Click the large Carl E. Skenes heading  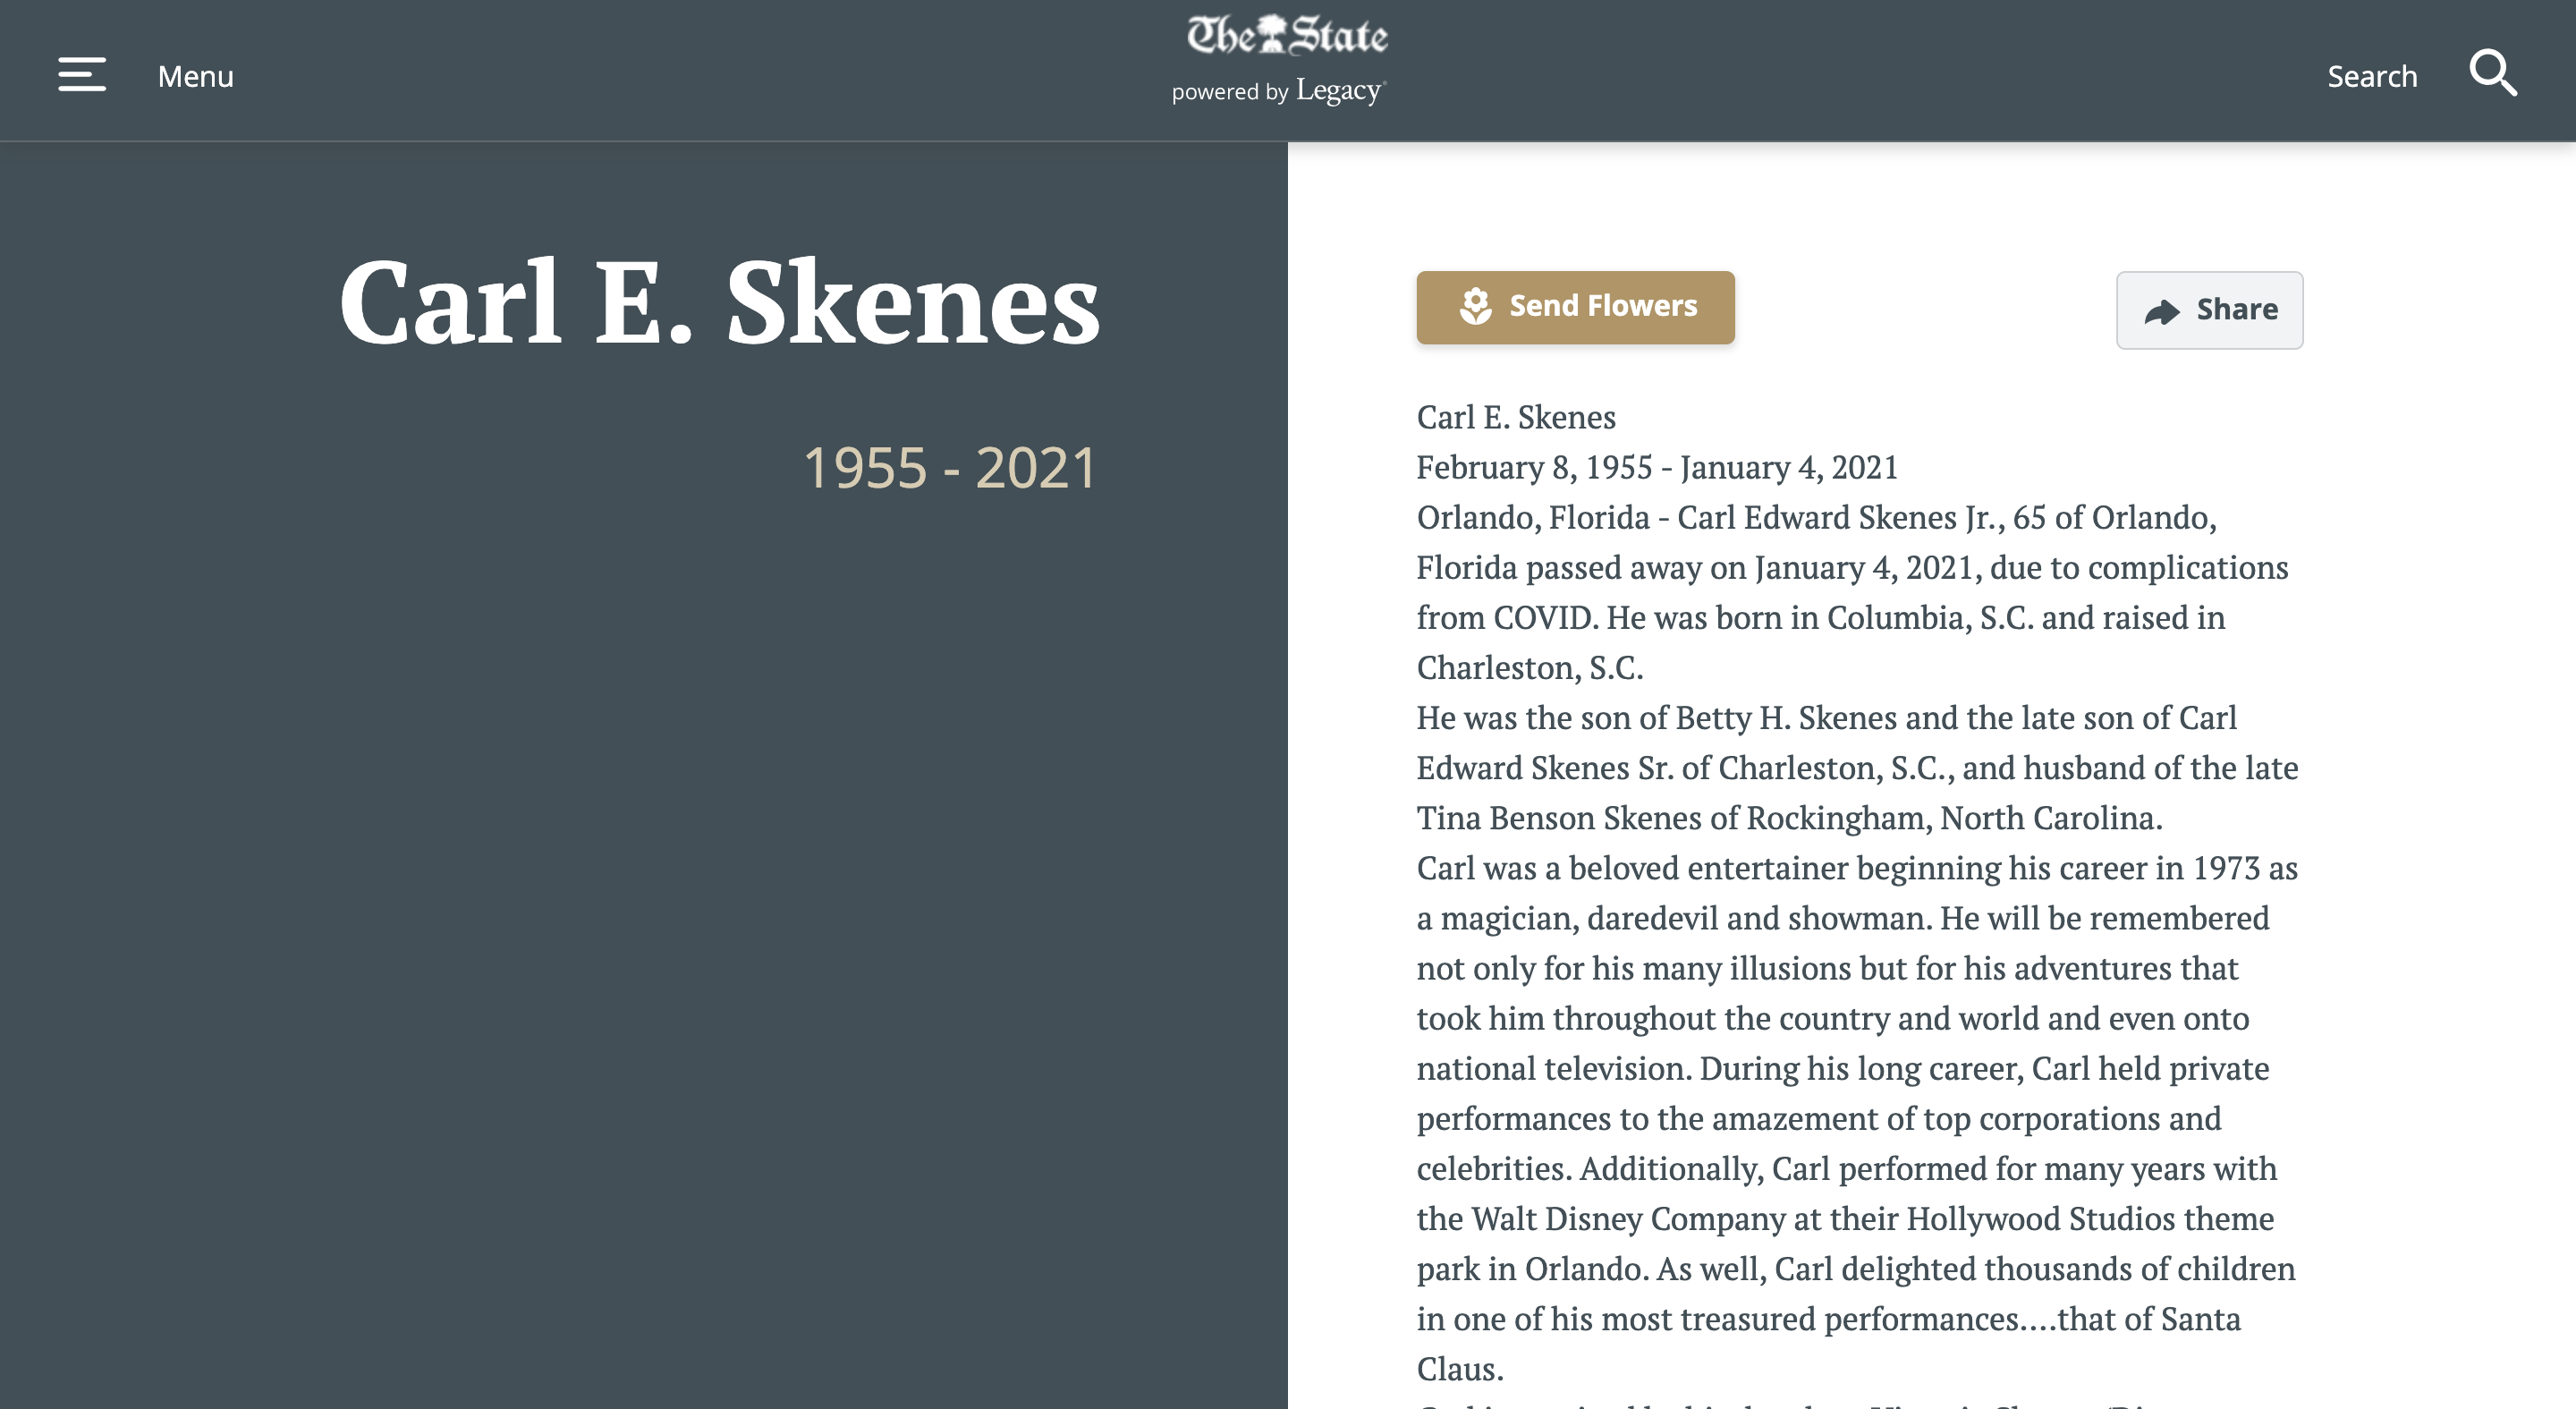point(720,303)
